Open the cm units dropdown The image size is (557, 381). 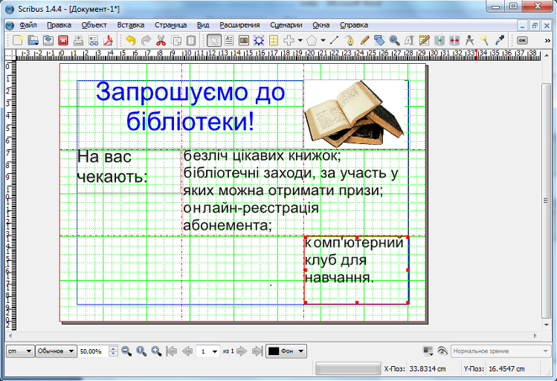(x=19, y=351)
